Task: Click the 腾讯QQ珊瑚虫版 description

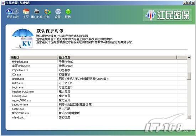Action: [x=69, y=113]
